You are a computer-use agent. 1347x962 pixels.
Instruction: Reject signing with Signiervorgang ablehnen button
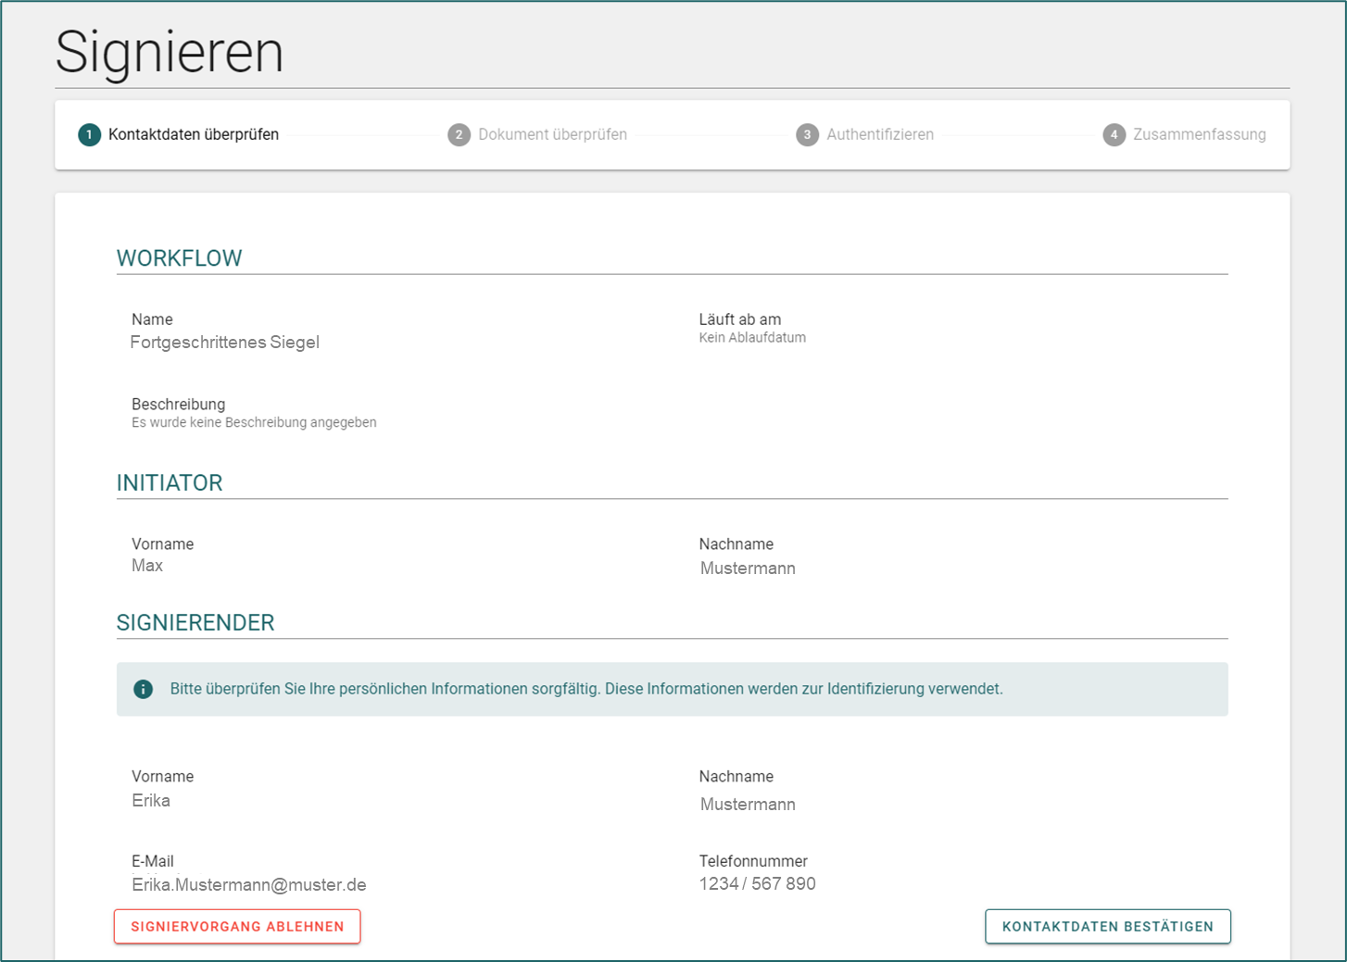click(x=237, y=927)
